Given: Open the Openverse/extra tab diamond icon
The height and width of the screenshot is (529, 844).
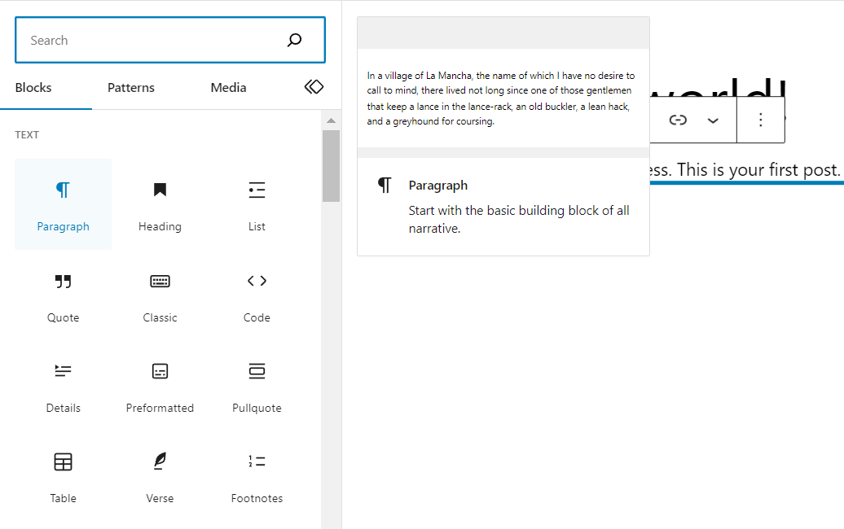Looking at the screenshot, I should [314, 87].
